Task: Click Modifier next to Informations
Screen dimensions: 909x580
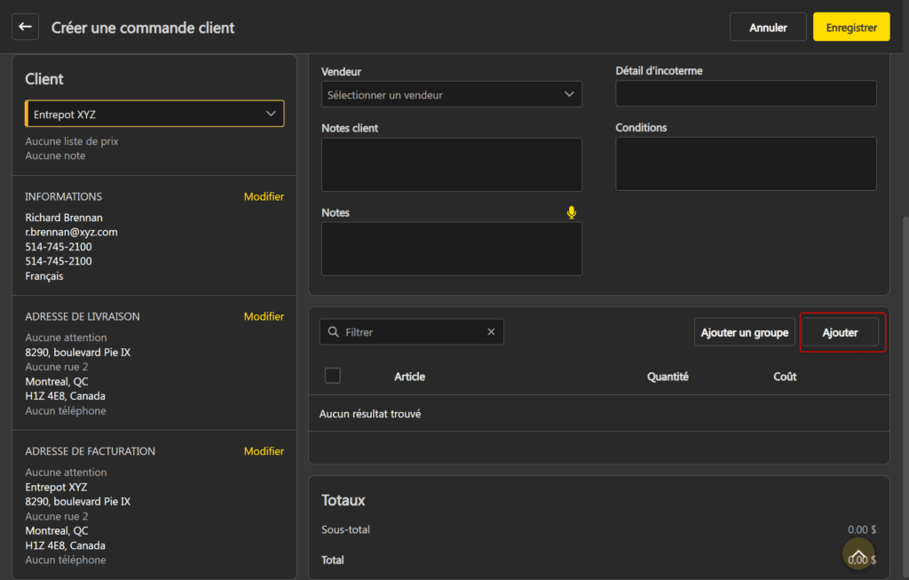Action: (x=264, y=196)
